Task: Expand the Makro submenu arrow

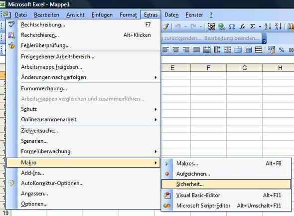Action: coord(155,163)
